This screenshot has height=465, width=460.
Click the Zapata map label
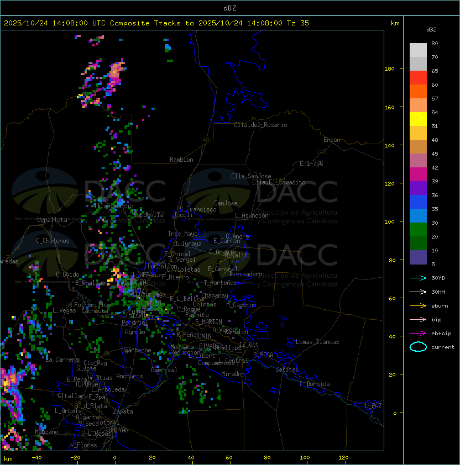click(x=123, y=411)
